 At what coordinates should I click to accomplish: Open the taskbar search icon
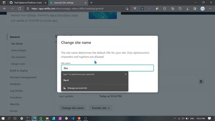[9, 118]
